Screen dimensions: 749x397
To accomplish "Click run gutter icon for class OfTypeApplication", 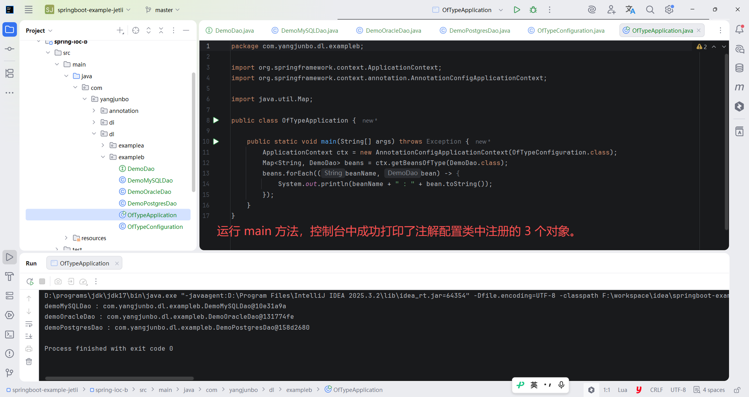I will [216, 120].
